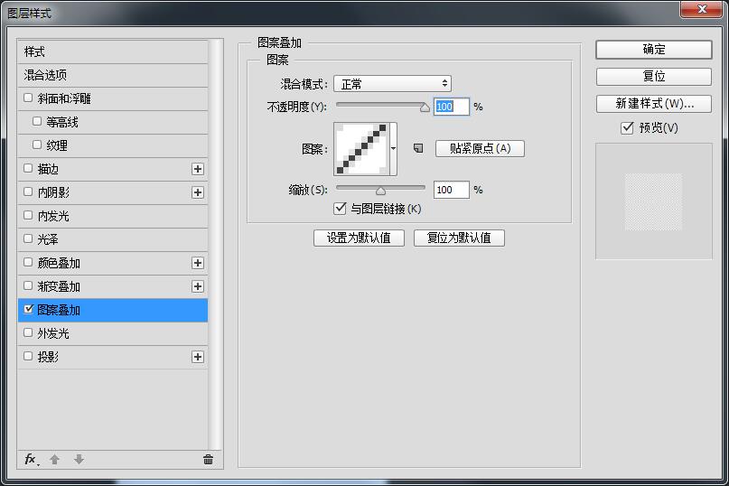Click the 贴紧原点(A) button
The height and width of the screenshot is (486, 729).
click(x=480, y=148)
